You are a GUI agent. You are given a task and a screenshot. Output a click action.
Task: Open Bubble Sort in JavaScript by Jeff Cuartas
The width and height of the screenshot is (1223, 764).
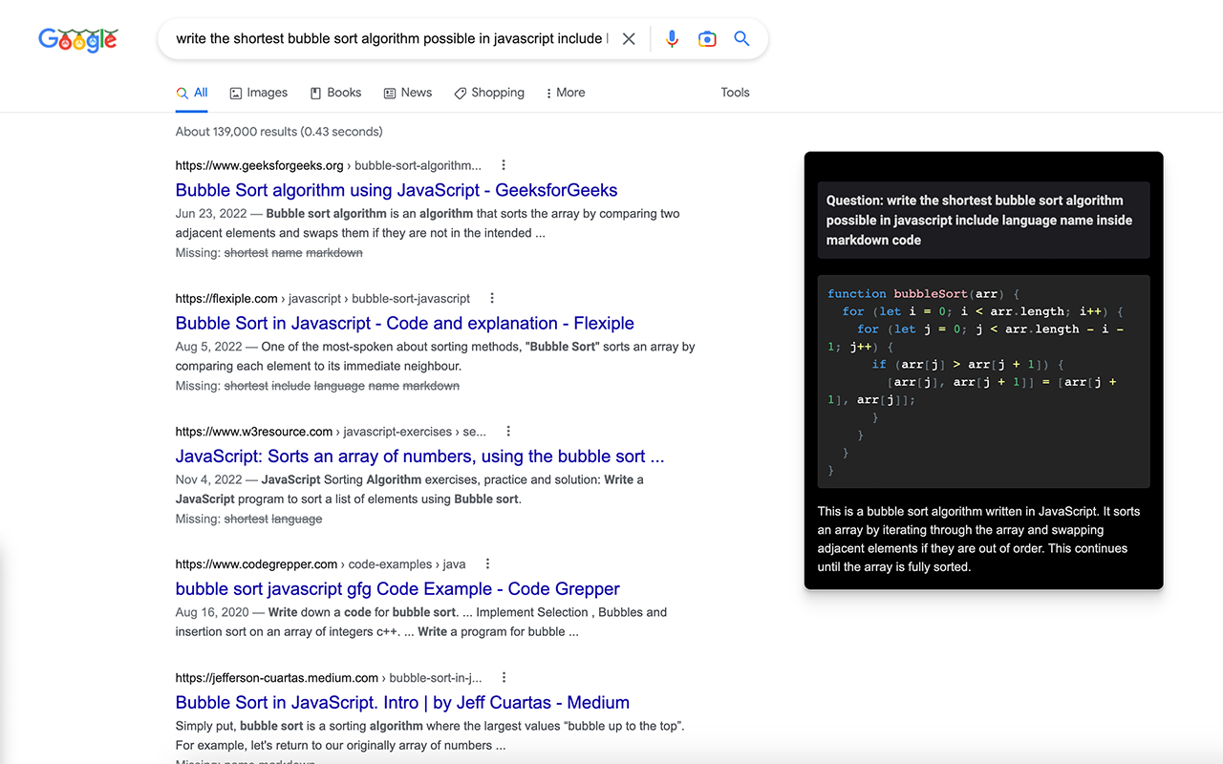click(402, 702)
